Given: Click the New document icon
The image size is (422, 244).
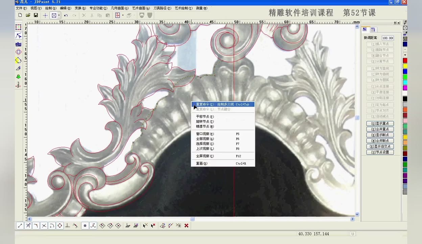Looking at the screenshot, I should coord(20,15).
